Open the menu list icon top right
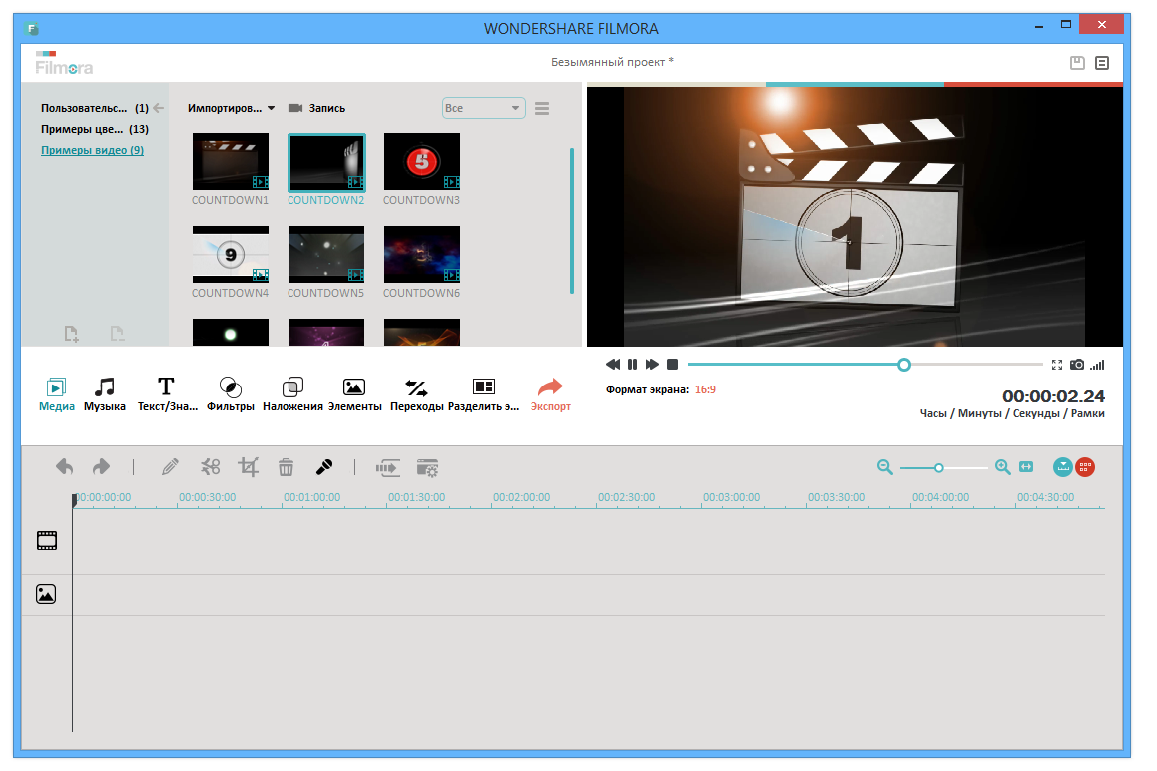1157x771 pixels. click(x=1102, y=63)
